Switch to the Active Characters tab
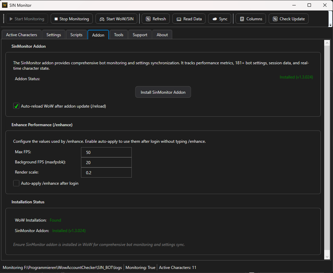The width and height of the screenshot is (333, 273). [x=21, y=35]
